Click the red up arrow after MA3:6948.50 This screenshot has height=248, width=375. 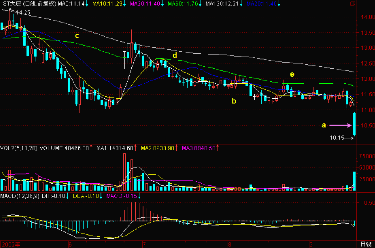tap(218, 148)
